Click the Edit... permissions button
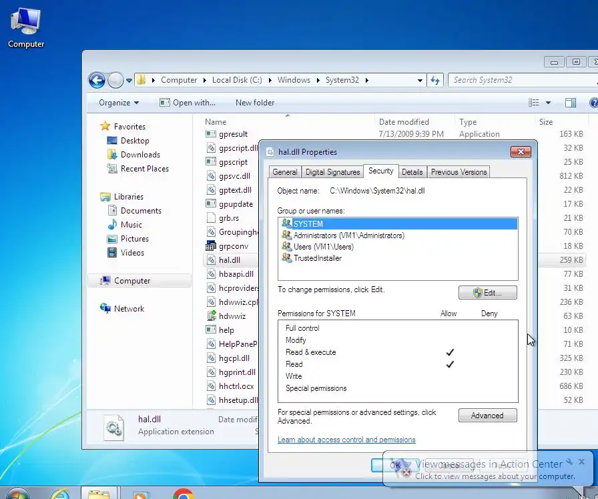Image resolution: width=598 pixels, height=499 pixels. pos(488,293)
